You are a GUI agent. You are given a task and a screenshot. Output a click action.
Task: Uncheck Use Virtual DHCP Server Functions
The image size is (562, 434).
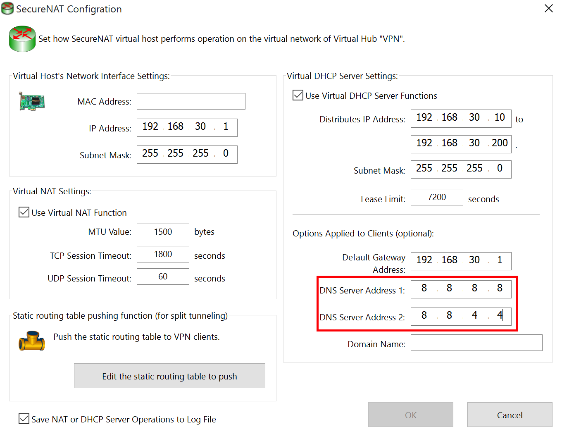298,95
